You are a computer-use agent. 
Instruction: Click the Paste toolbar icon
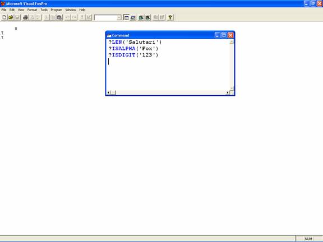tap(59, 17)
